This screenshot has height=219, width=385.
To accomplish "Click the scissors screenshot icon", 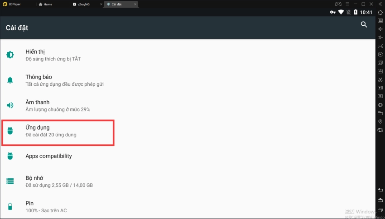I will (380, 79).
